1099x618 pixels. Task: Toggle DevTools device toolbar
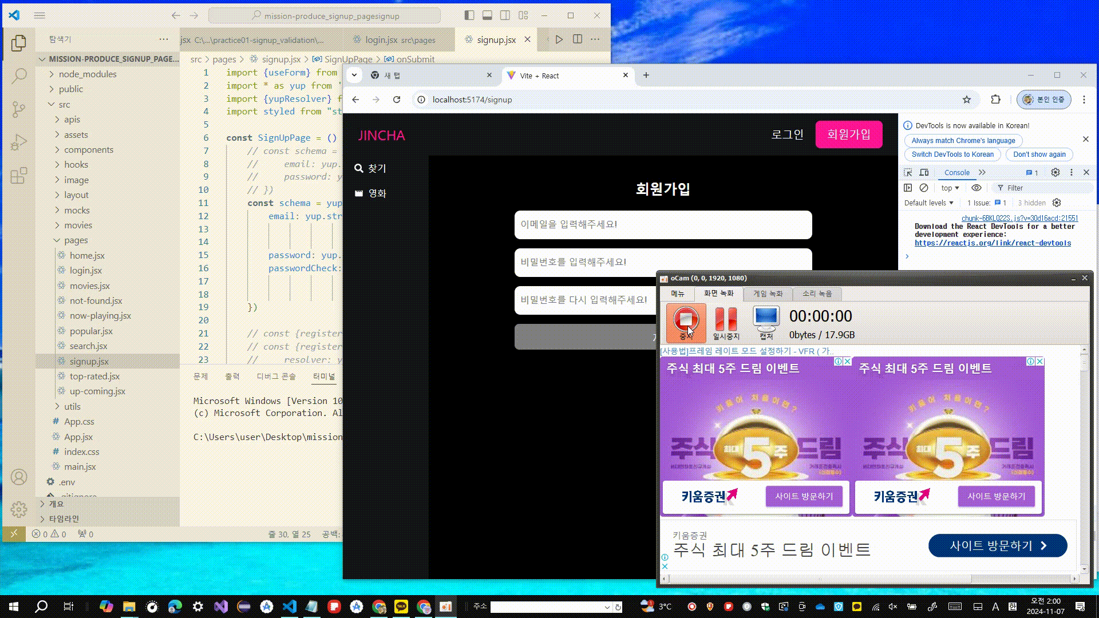tap(924, 172)
